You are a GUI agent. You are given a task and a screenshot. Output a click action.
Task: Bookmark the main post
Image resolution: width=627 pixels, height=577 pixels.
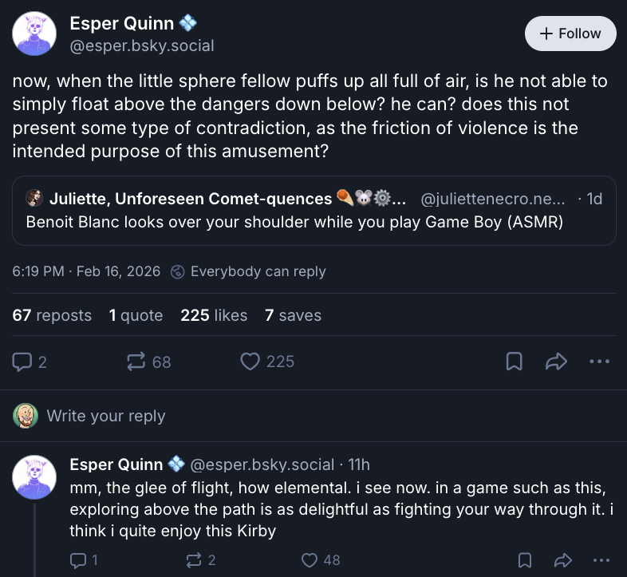coord(515,362)
